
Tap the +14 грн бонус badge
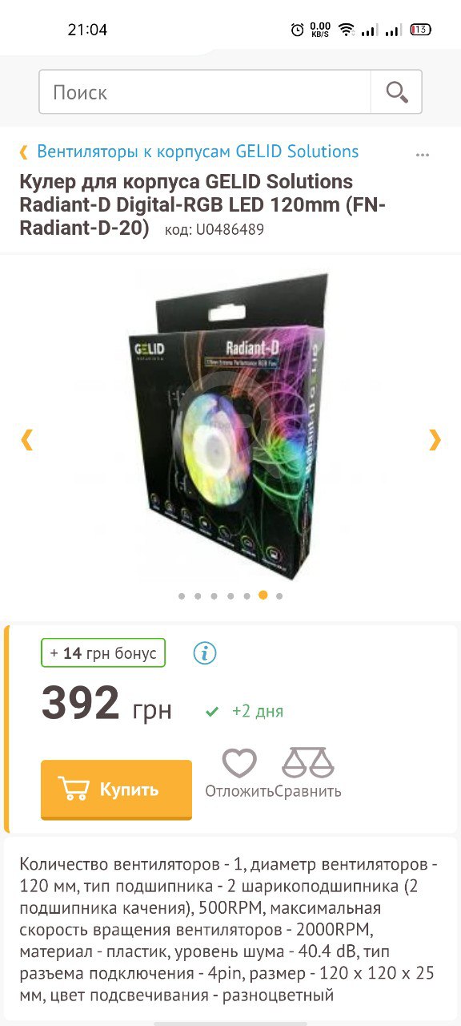tap(103, 653)
